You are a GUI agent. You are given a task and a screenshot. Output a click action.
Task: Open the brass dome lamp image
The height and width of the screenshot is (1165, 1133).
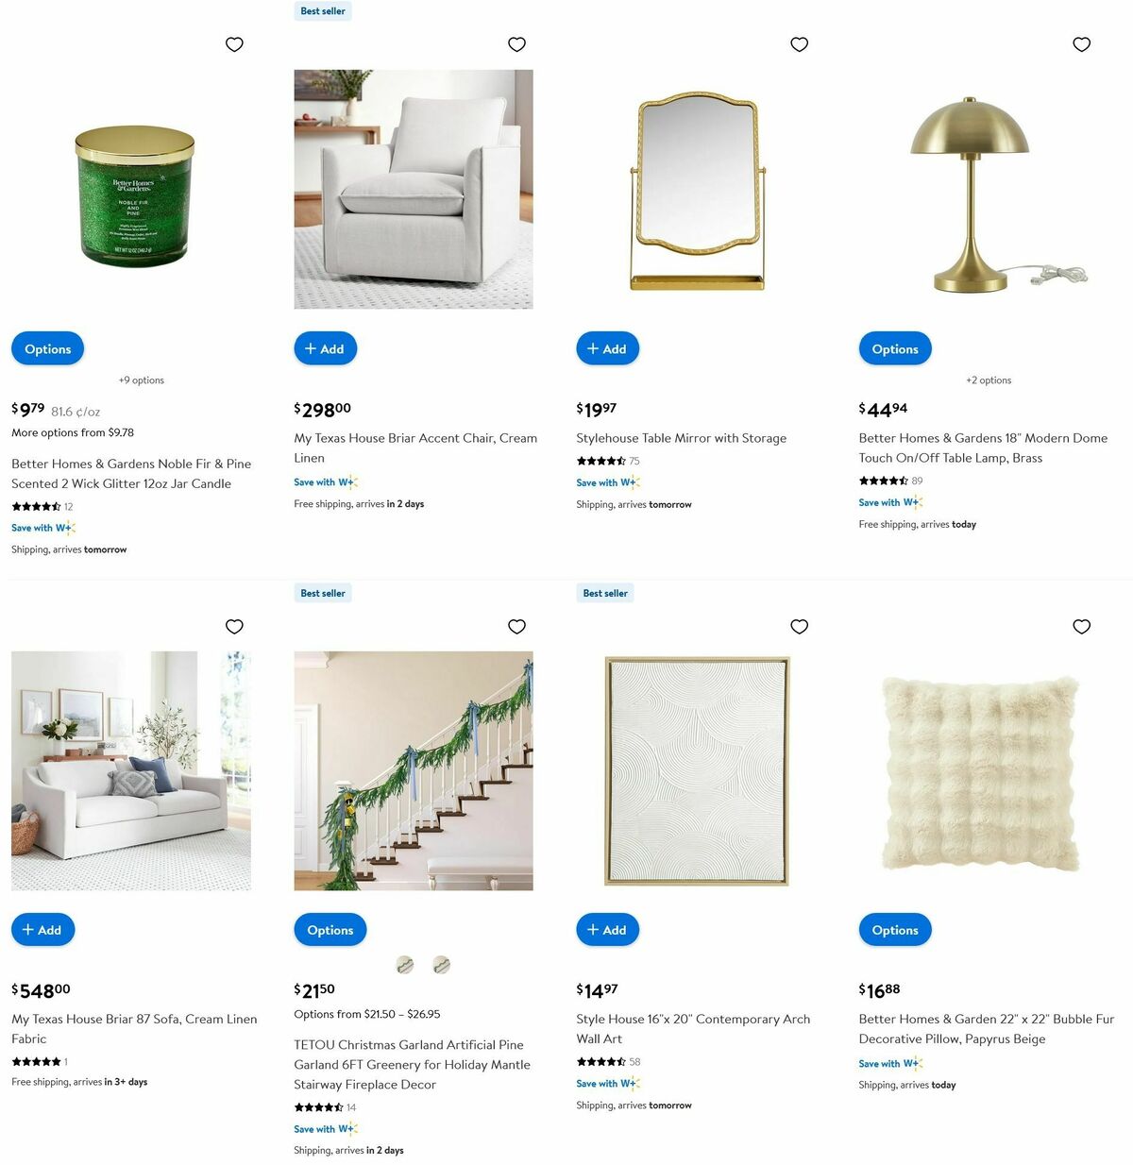point(978,189)
